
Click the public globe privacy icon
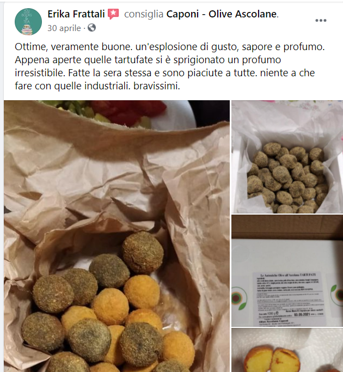pyautogui.click(x=91, y=28)
